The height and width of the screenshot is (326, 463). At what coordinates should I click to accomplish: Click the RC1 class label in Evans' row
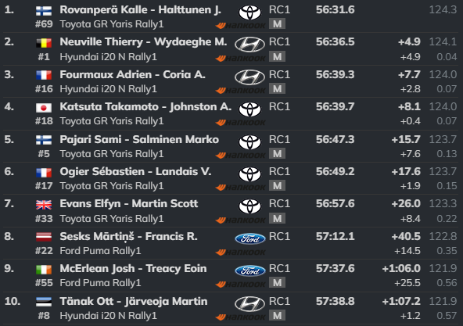click(279, 204)
